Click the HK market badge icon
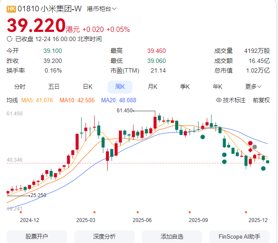This screenshot has width=278, height=243. pyautogui.click(x=11, y=9)
